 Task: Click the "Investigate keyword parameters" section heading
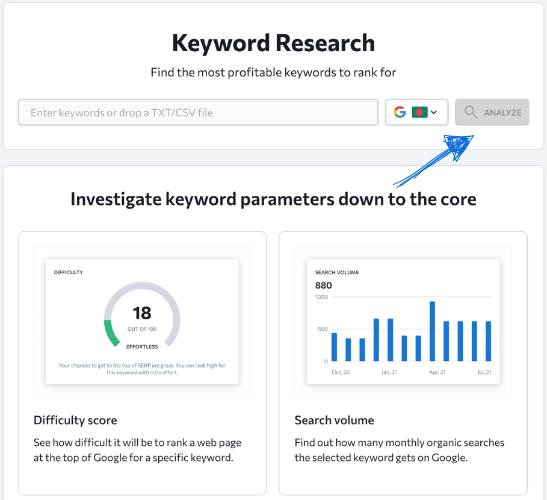(x=273, y=199)
